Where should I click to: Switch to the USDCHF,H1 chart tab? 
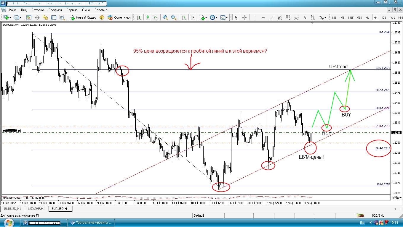pyautogui.click(x=37, y=209)
